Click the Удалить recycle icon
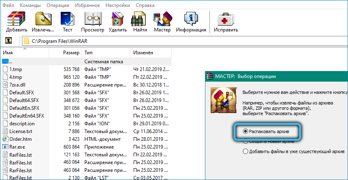The image size is (348, 180). coord(118,19)
